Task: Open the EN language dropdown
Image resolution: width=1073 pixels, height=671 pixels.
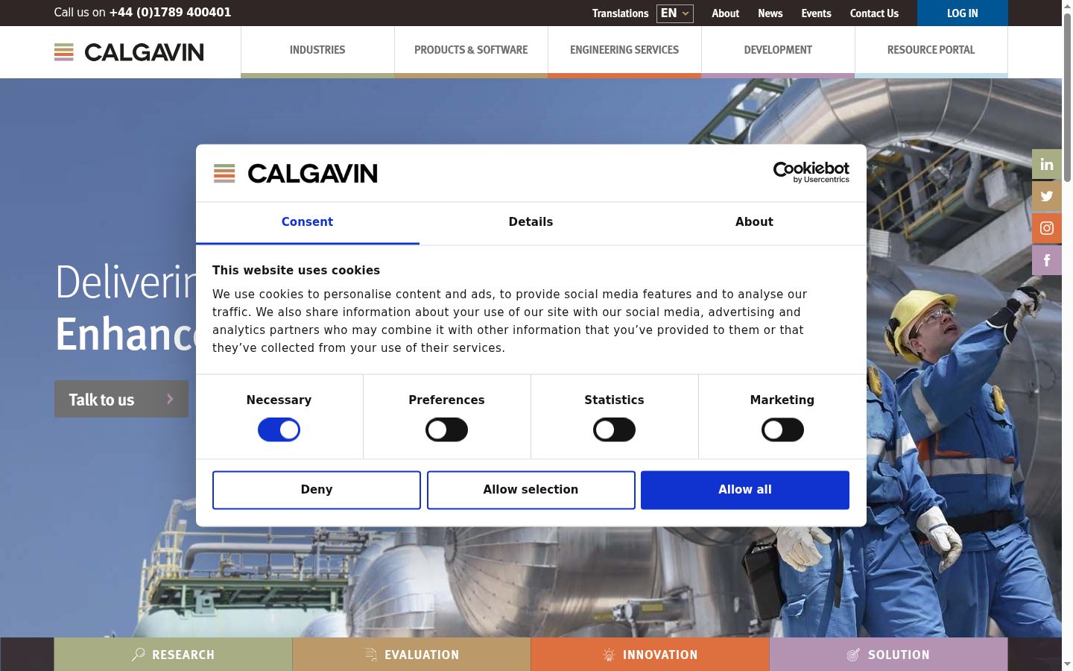Action: 675,13
